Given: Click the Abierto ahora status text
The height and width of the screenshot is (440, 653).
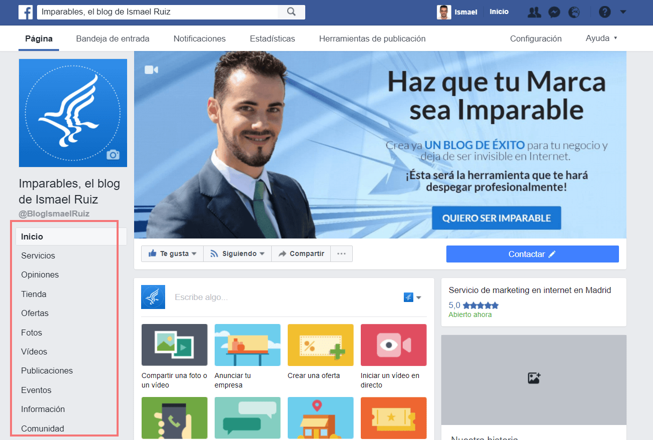Looking at the screenshot, I should [470, 314].
